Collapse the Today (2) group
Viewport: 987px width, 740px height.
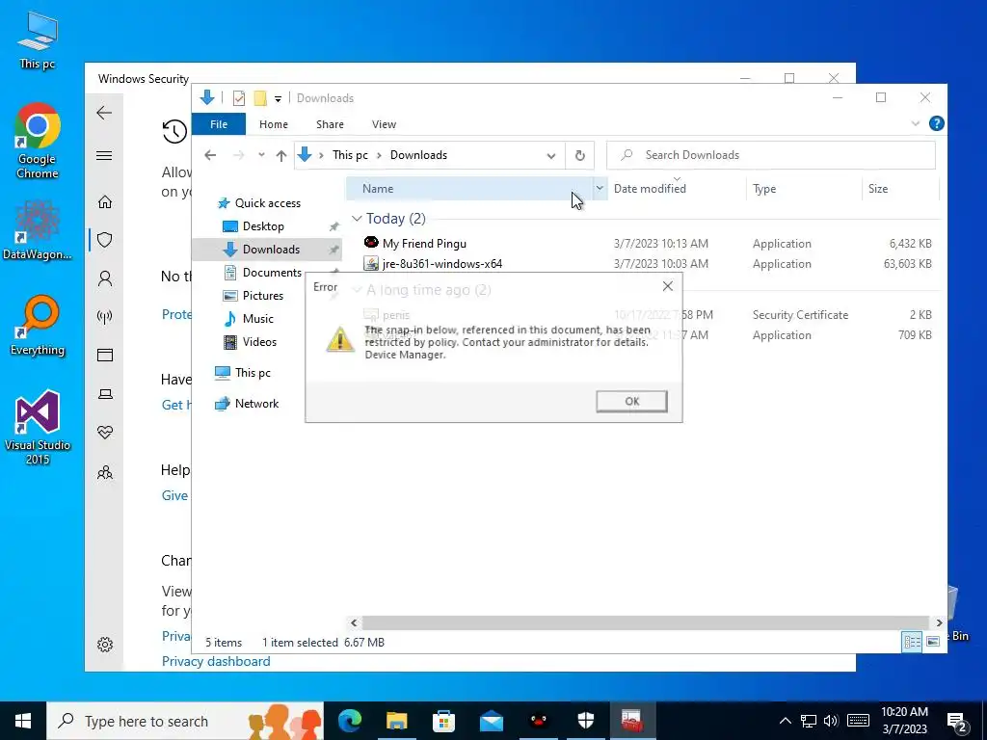click(x=357, y=219)
